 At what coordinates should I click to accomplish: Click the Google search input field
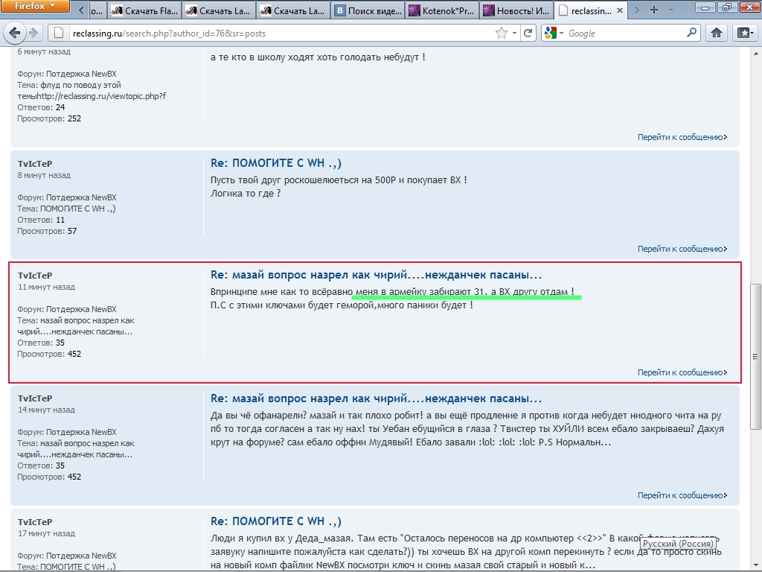(x=625, y=34)
